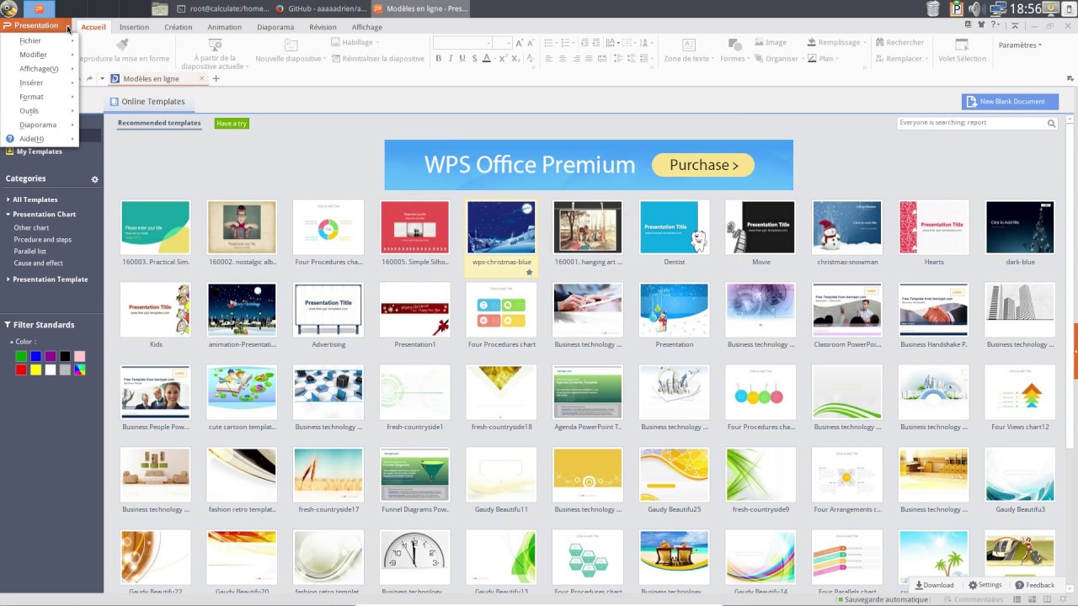Open My Templates in sidebar
The image size is (1078, 606).
pyautogui.click(x=35, y=151)
